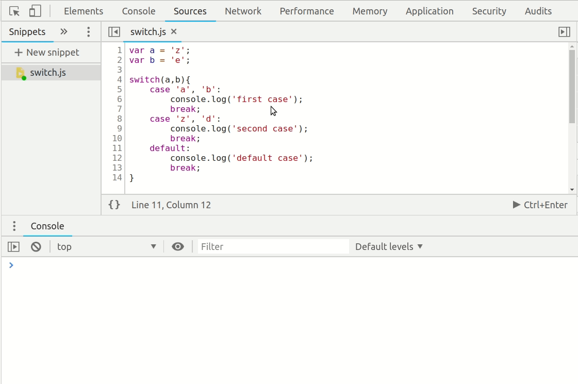Screen dimensions: 578x384
Task: Hide the navigator panel
Action: (x=114, y=31)
